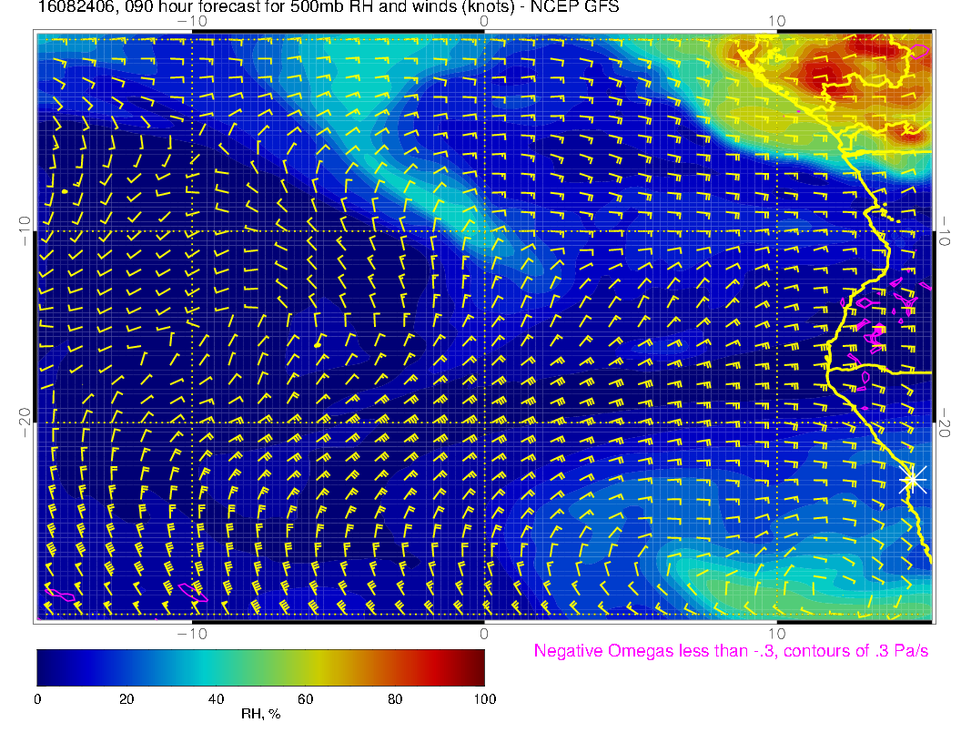Image resolution: width=961 pixels, height=743 pixels.
Task: Click the "0" longitude label on bottom axis
Action: click(x=484, y=634)
